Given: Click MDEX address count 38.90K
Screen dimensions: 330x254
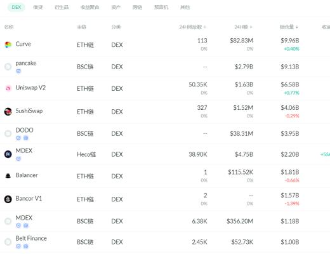Looking at the screenshot, I should click(x=198, y=154).
